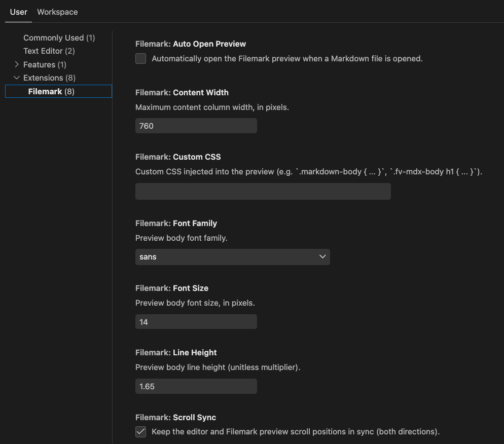Click 'Automatically open the Filemark preview' description
504x444 pixels.
tap(287, 58)
